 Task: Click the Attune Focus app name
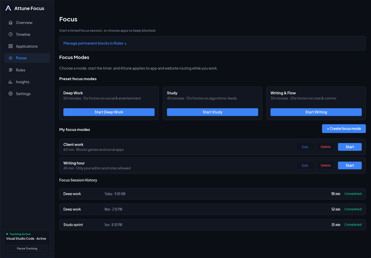pyautogui.click(x=29, y=9)
